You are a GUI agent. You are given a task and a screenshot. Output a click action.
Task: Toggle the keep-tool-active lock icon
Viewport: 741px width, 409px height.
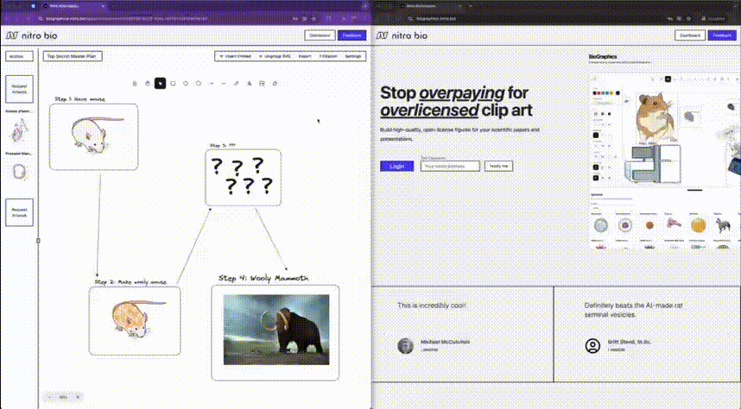coord(135,84)
